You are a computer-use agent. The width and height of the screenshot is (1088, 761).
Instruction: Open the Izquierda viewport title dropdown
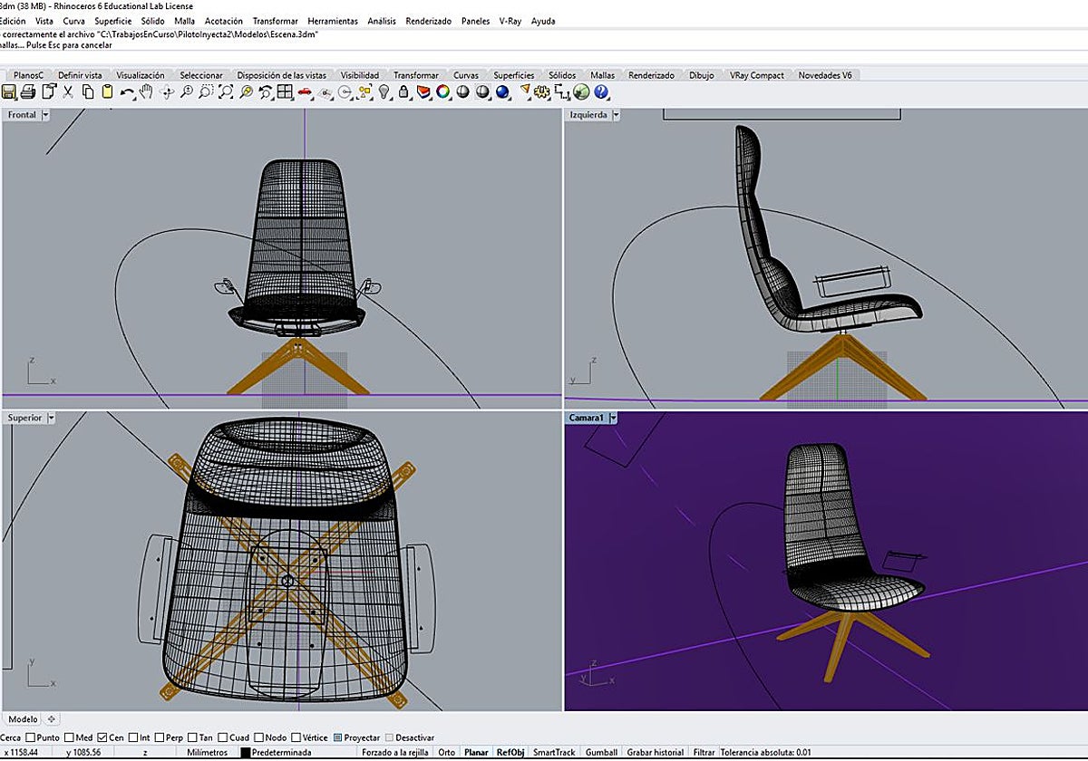[x=617, y=114]
